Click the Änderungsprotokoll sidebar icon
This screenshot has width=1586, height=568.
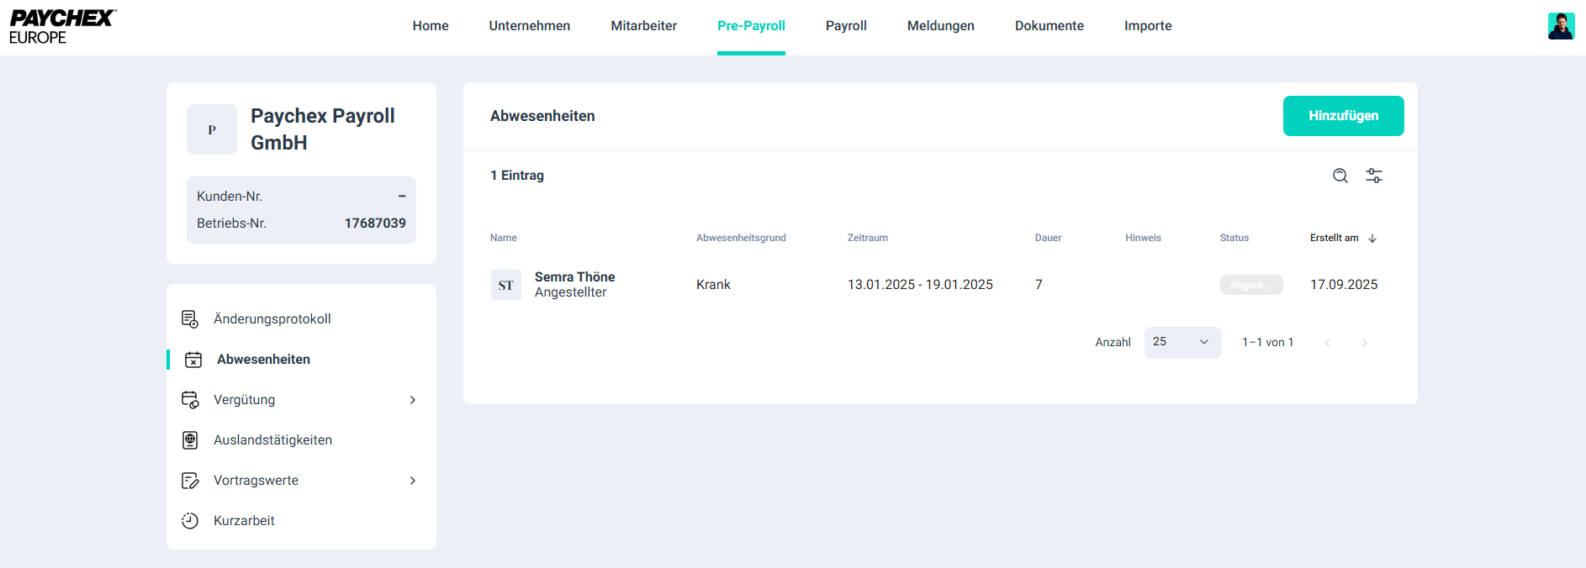190,319
